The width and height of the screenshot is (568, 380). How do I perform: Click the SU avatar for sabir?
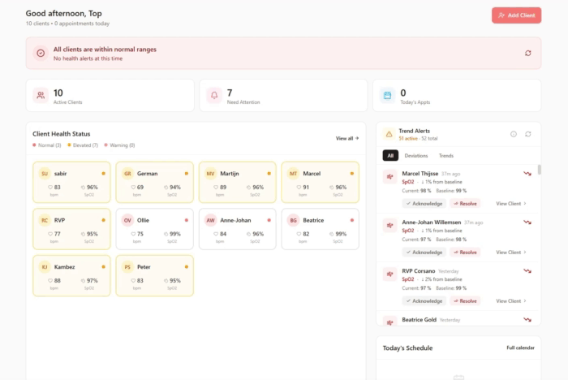pos(45,173)
